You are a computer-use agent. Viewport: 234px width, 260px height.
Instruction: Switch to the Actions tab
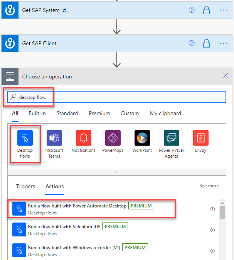coord(55,186)
